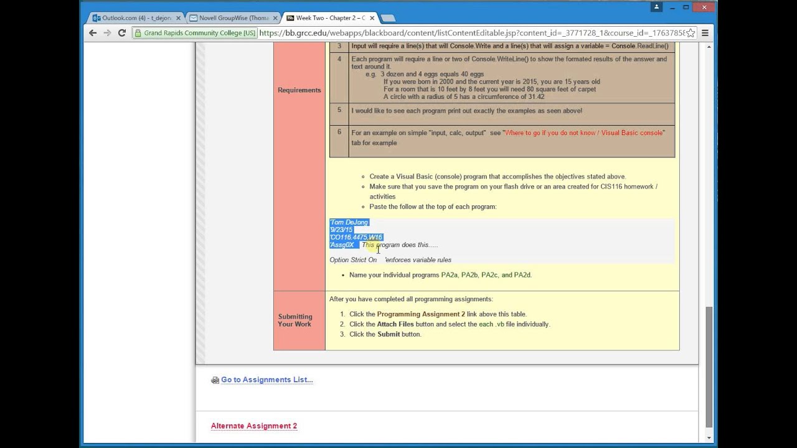
Task: Click the 'Submitting Your Work' row heading
Action: coord(295,320)
